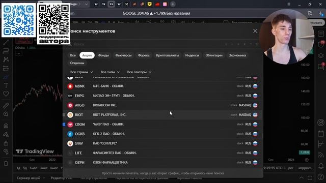Select the 'Индексы' category tab
Screen dimensions: 326x183
pyautogui.click(x=192, y=55)
